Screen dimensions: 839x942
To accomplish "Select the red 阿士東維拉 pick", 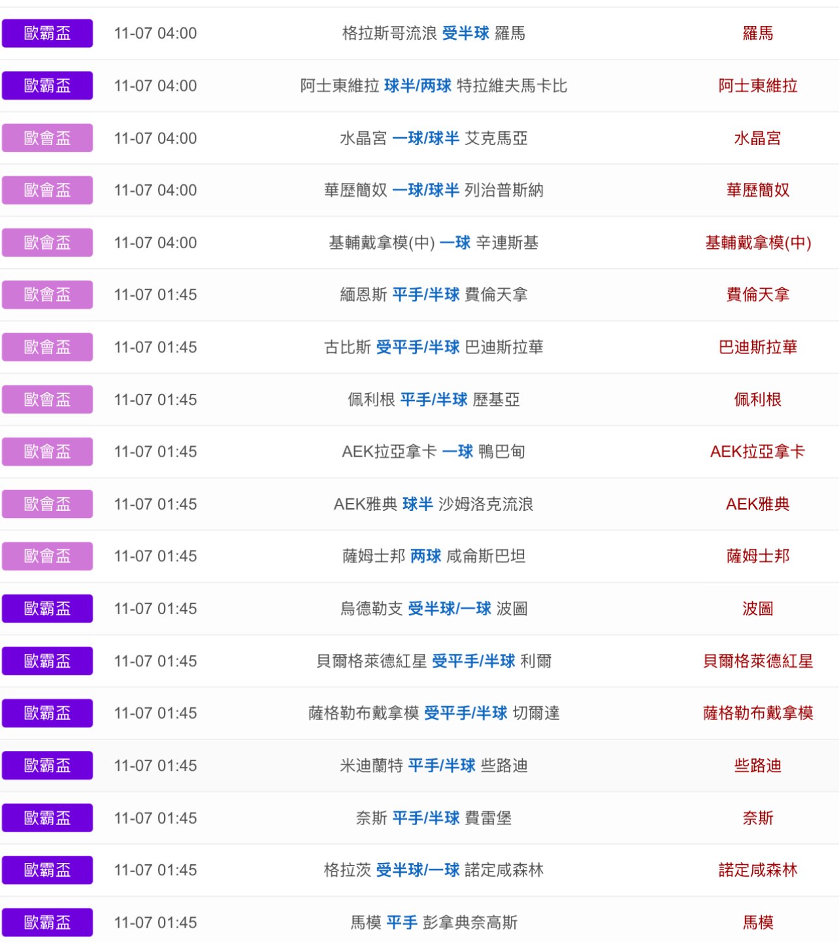I will tap(757, 86).
